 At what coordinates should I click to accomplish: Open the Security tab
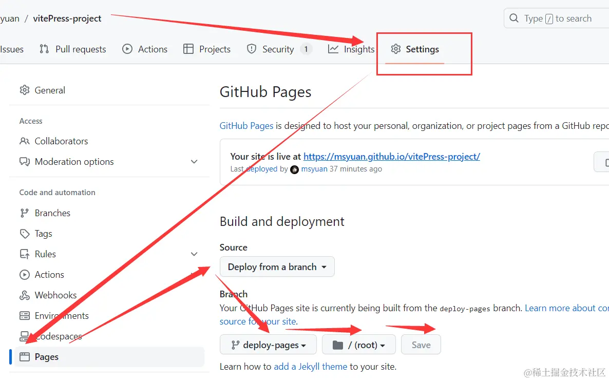tap(279, 49)
